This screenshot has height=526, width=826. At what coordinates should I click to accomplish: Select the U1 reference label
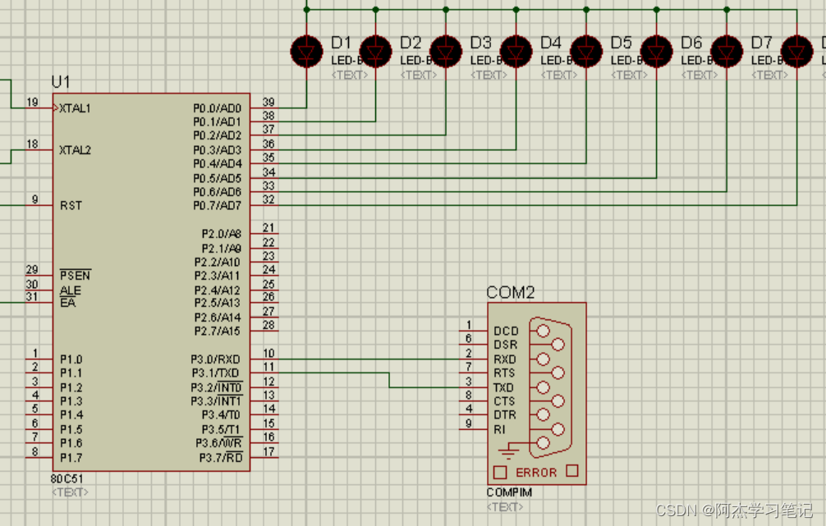61,82
